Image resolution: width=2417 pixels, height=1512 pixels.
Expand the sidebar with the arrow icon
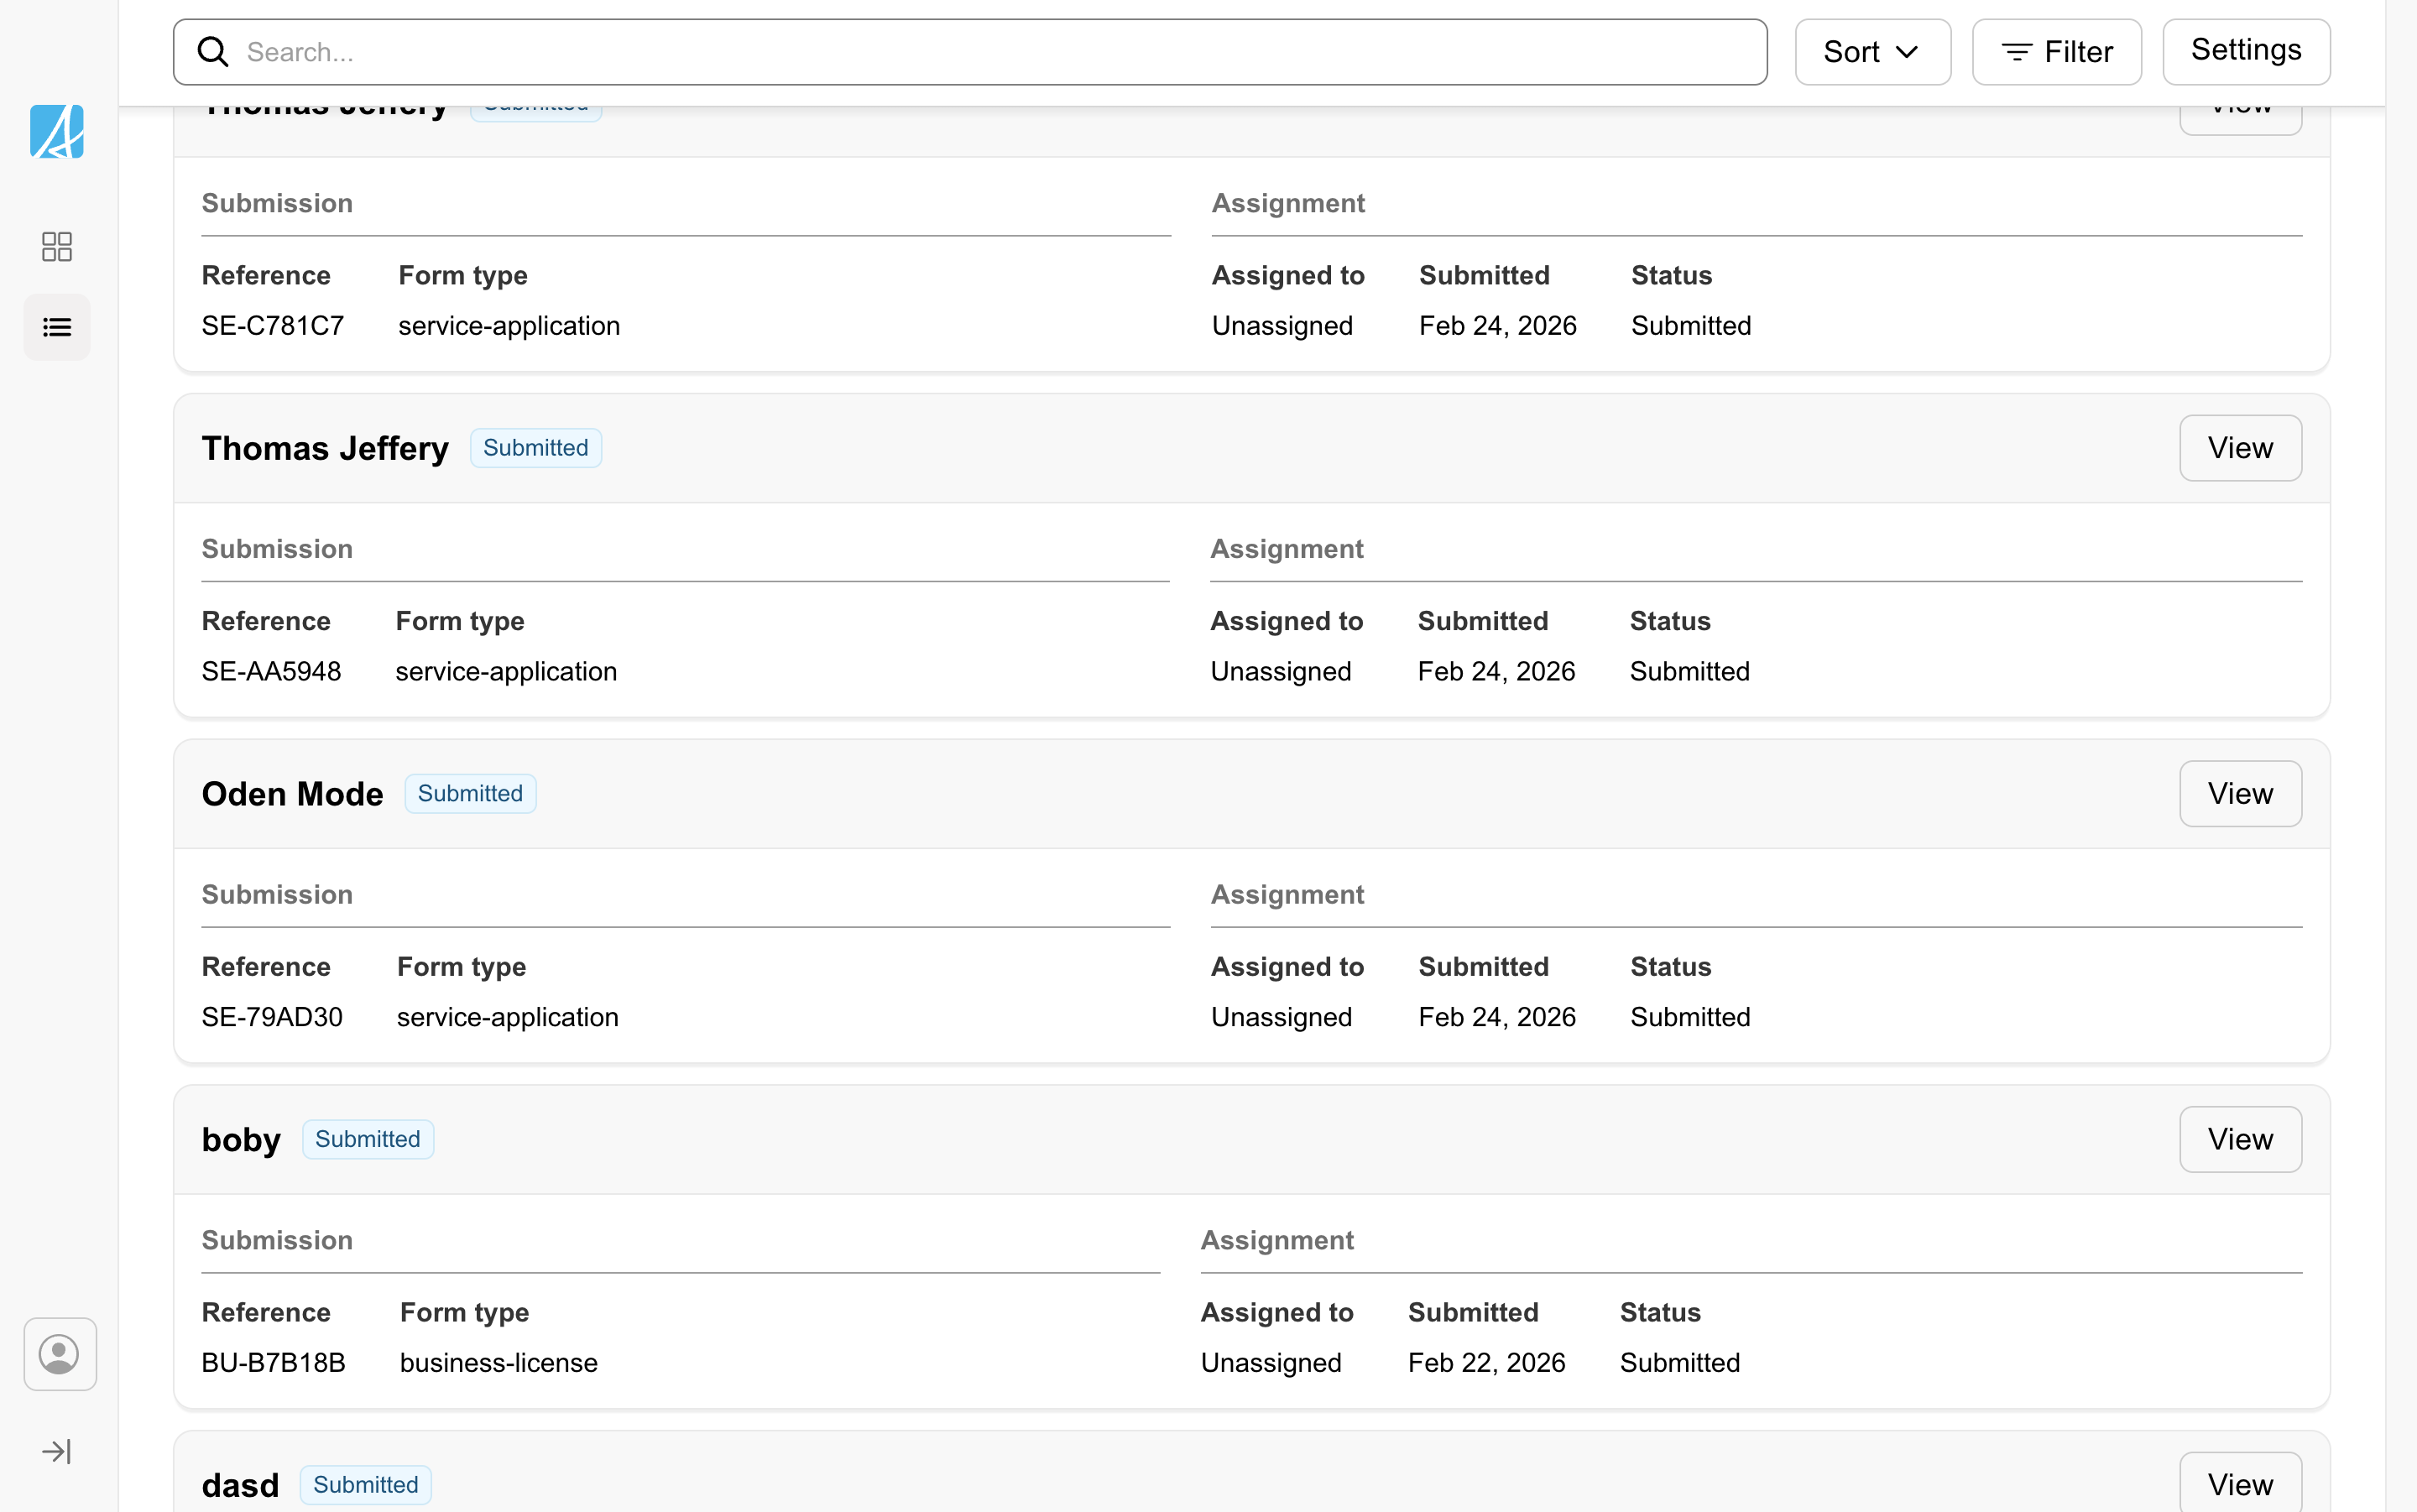(57, 1451)
